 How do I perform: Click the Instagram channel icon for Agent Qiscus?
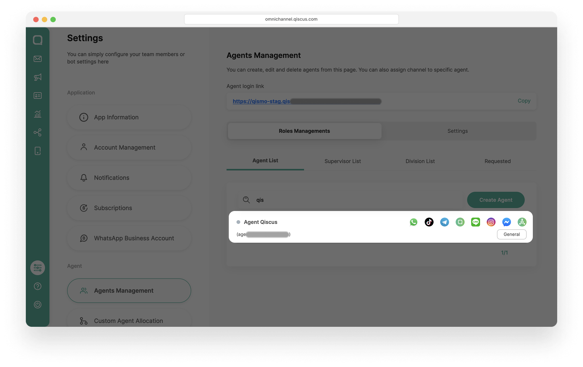[x=491, y=222]
